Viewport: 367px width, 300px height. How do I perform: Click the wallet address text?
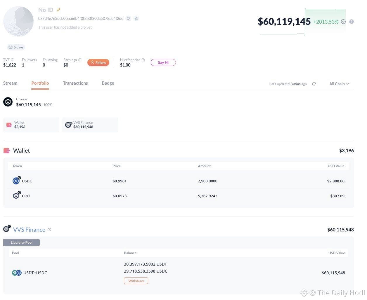[81, 18]
